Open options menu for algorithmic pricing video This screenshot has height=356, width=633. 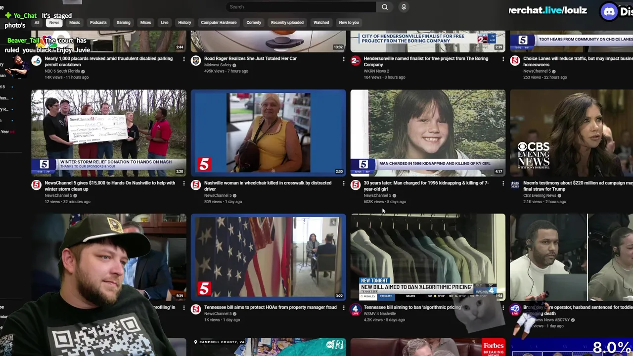coord(503,308)
